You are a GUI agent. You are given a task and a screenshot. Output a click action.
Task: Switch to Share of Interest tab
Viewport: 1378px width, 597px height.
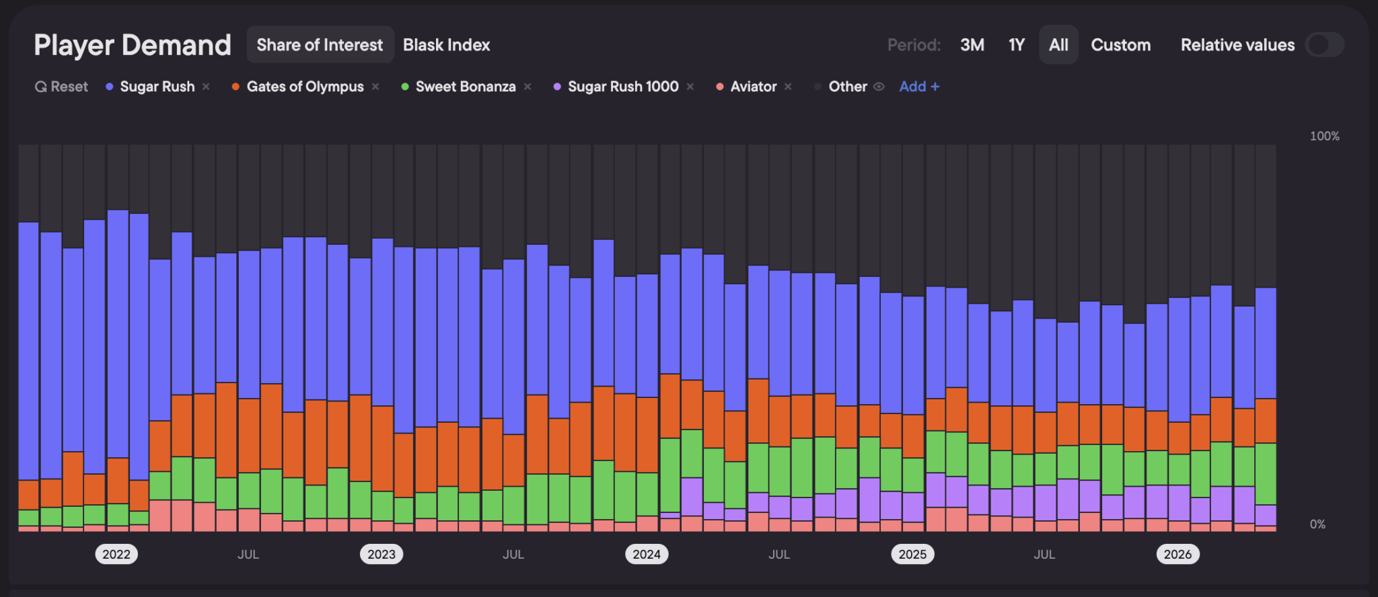320,45
